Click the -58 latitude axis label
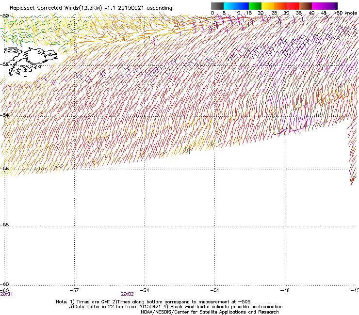Screen dimensions: 359x315 coord(4,225)
